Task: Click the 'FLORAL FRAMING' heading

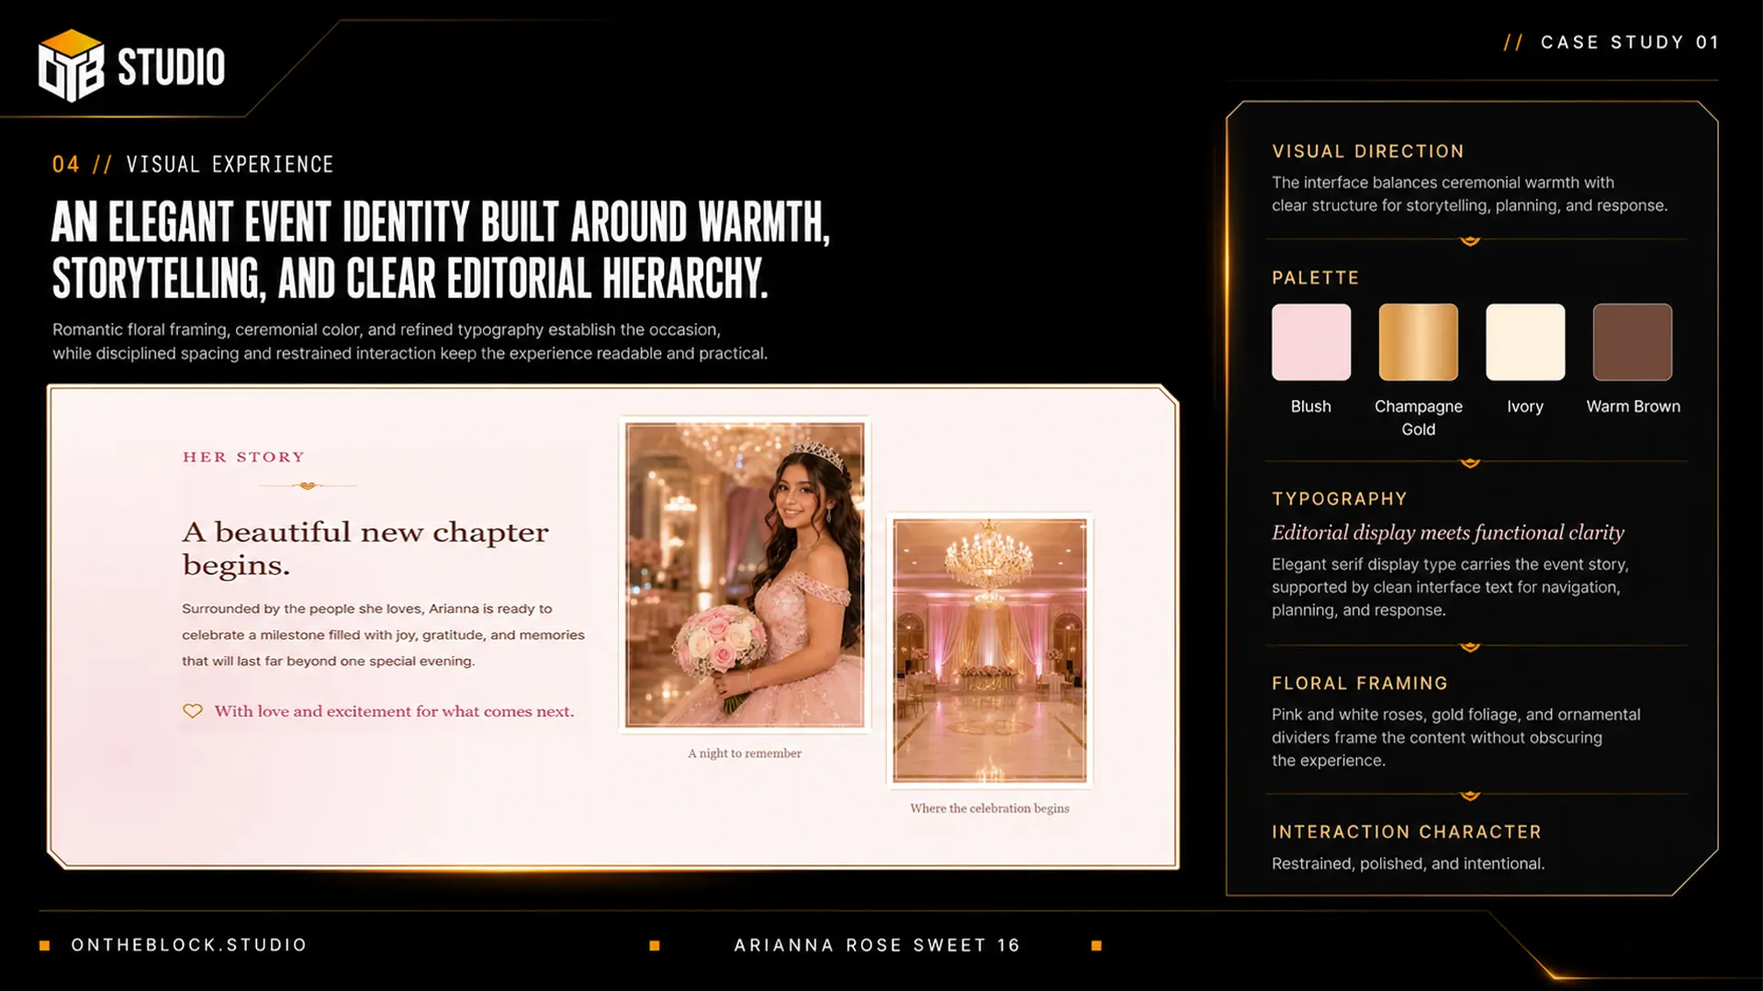Action: [x=1360, y=684]
